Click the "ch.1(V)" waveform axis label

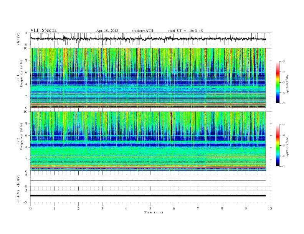coord(18,39)
